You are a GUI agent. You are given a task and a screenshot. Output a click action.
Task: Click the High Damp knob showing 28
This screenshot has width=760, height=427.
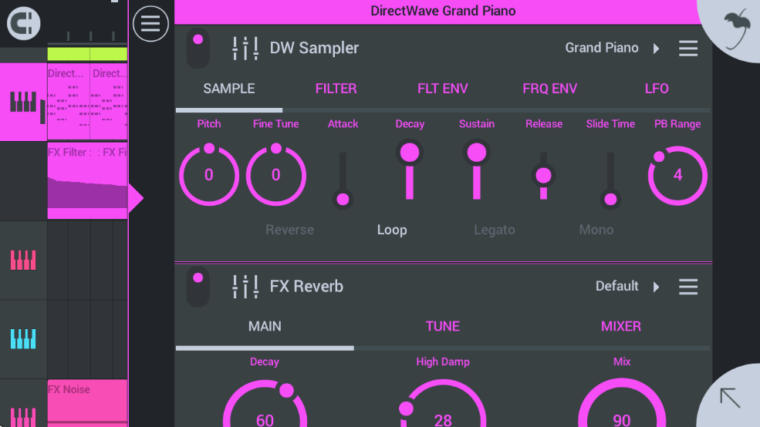pos(443,403)
